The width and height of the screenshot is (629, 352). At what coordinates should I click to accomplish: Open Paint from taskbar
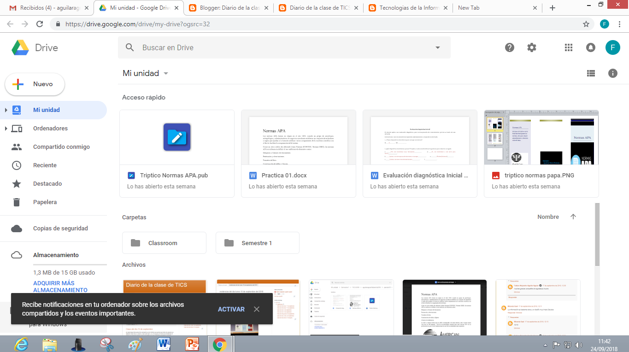tap(135, 344)
